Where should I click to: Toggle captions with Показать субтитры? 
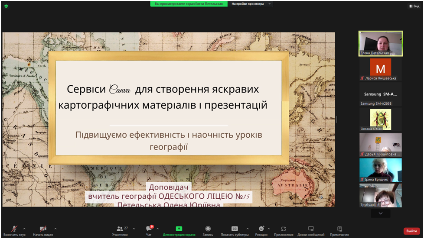click(235, 229)
